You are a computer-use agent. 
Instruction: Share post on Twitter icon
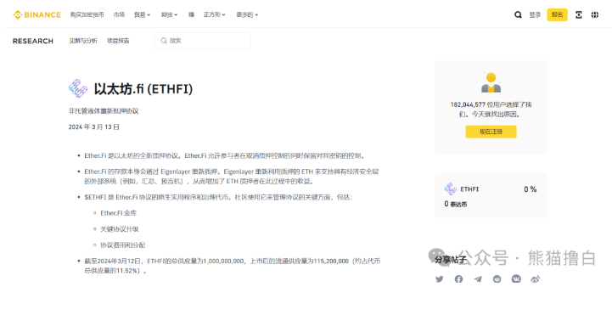click(440, 279)
